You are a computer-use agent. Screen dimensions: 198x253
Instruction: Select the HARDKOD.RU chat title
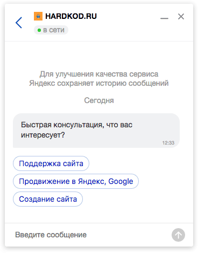71,16
